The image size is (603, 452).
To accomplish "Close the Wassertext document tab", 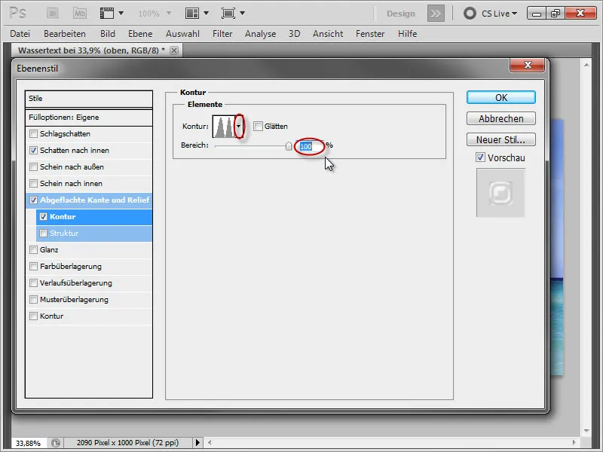I will [174, 50].
